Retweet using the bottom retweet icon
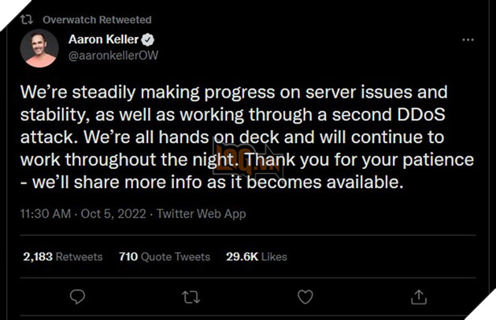 191,296
